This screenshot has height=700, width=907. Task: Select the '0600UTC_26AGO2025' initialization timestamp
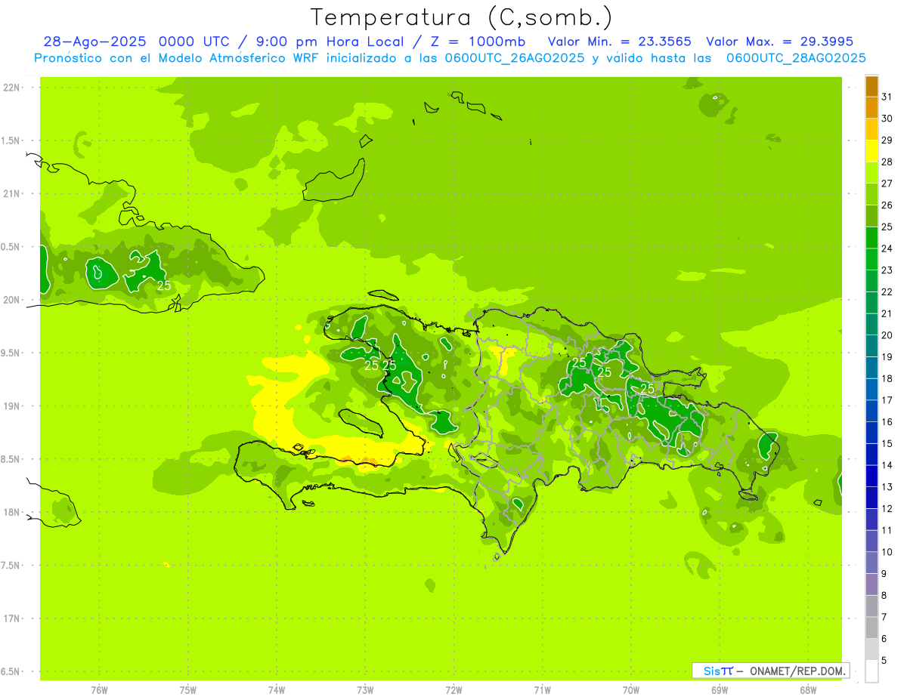[515, 58]
